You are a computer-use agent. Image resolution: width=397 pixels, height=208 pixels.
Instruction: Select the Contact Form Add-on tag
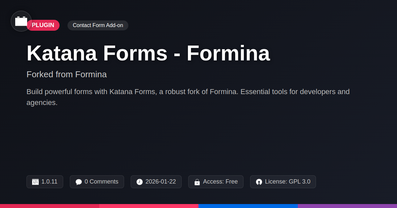pyautogui.click(x=98, y=25)
